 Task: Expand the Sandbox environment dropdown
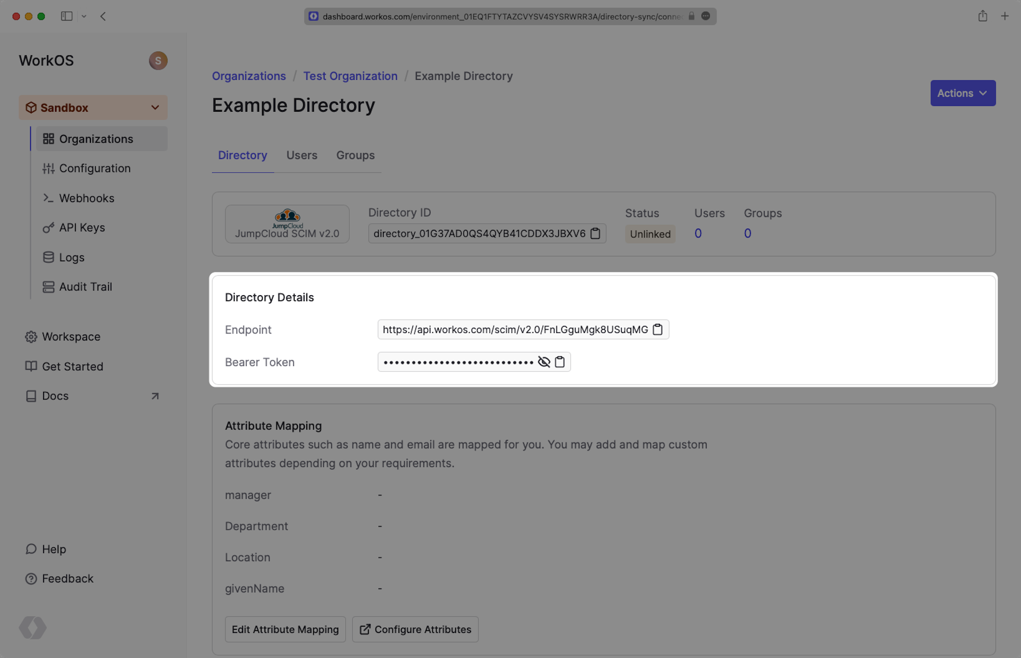[x=155, y=107]
